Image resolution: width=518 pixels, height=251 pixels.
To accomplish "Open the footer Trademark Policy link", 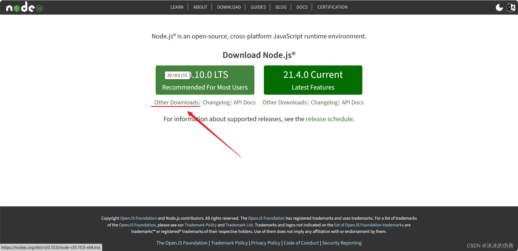I will pyautogui.click(x=229, y=243).
